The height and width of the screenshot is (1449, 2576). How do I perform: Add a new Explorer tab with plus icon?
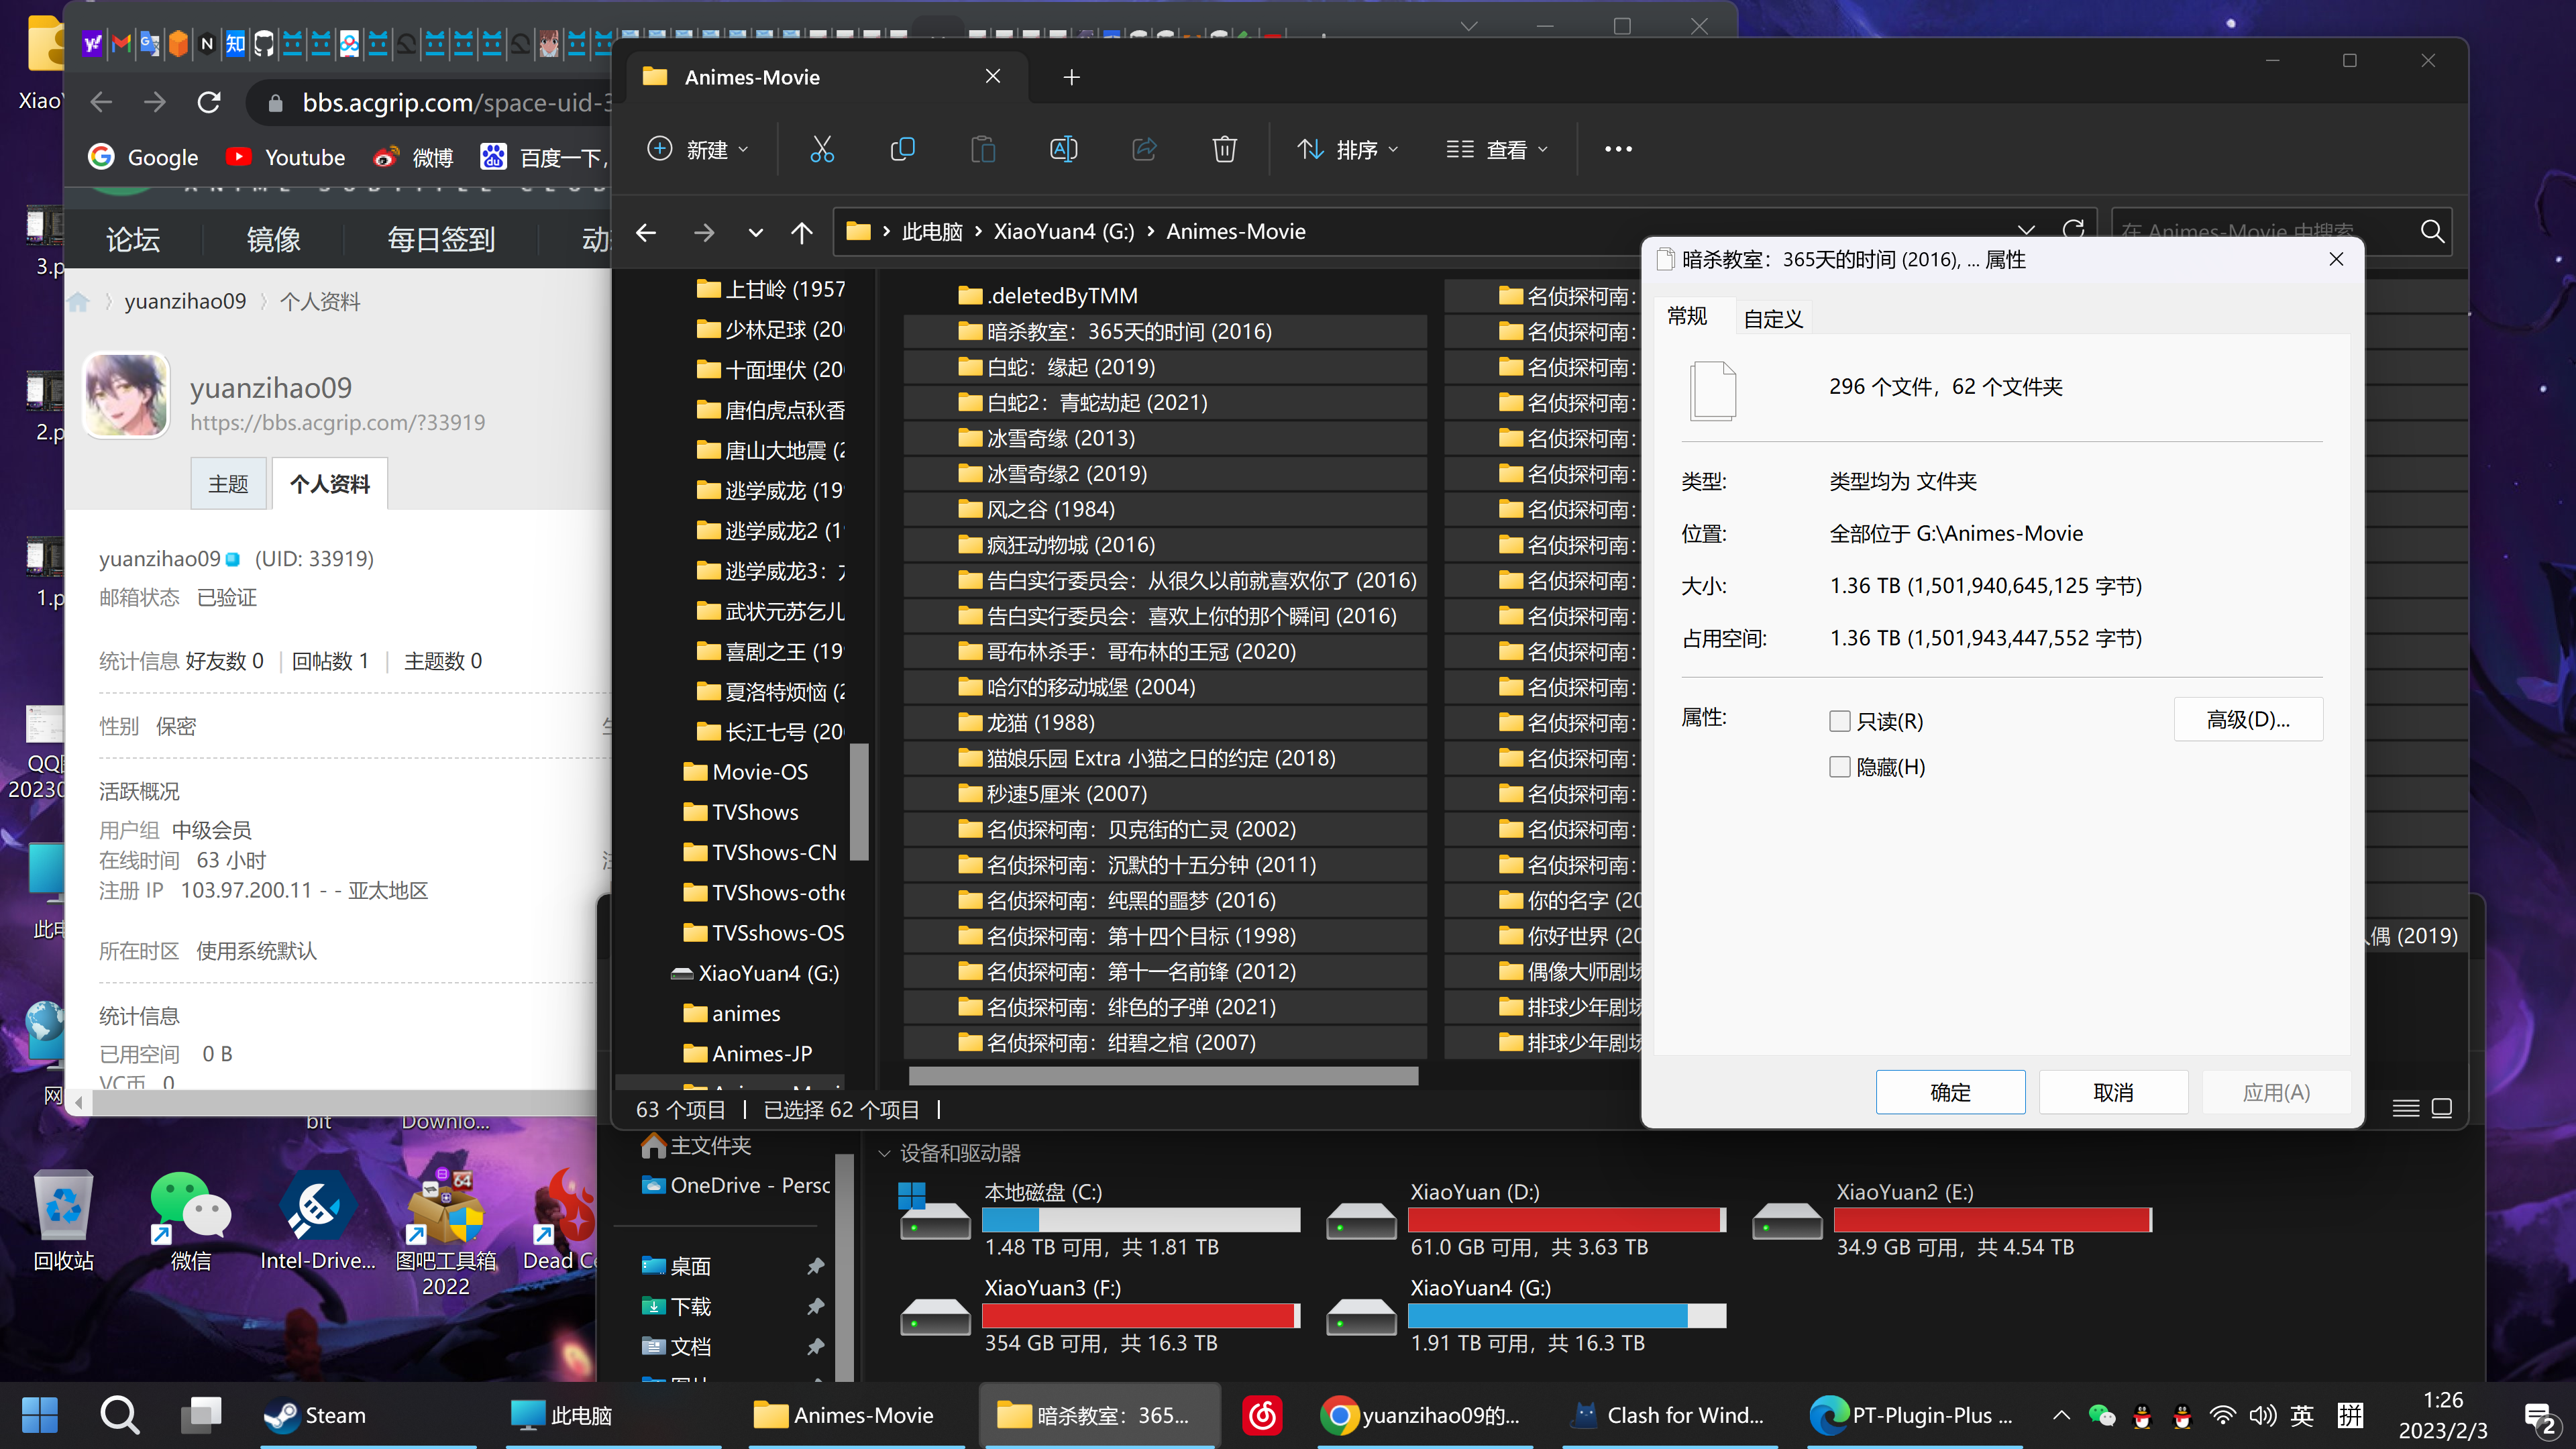1071,77
